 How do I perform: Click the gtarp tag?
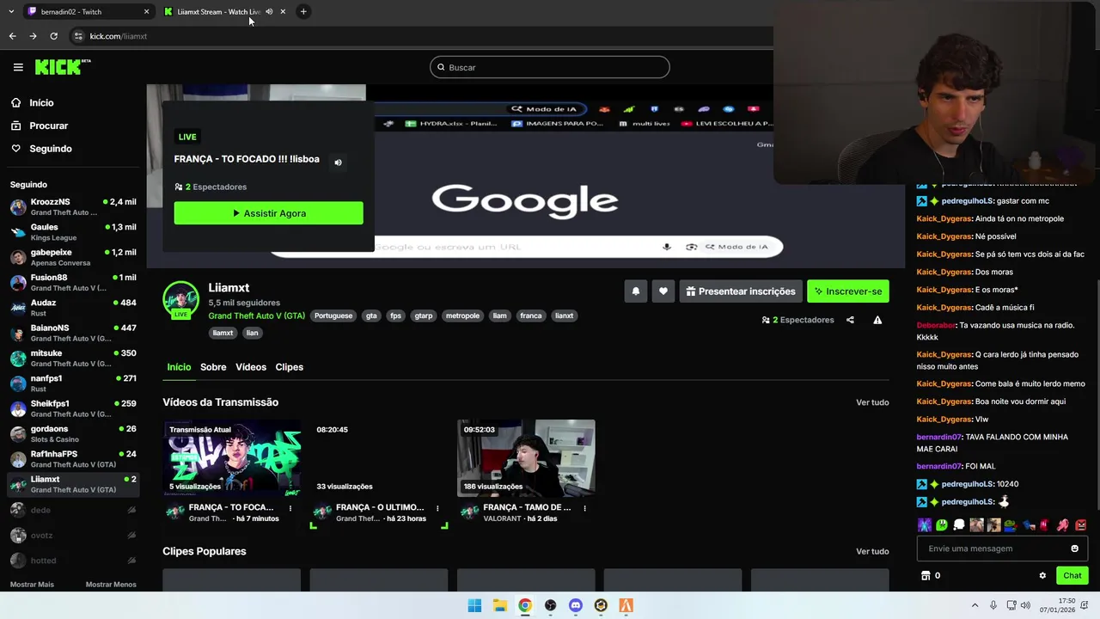tap(424, 316)
